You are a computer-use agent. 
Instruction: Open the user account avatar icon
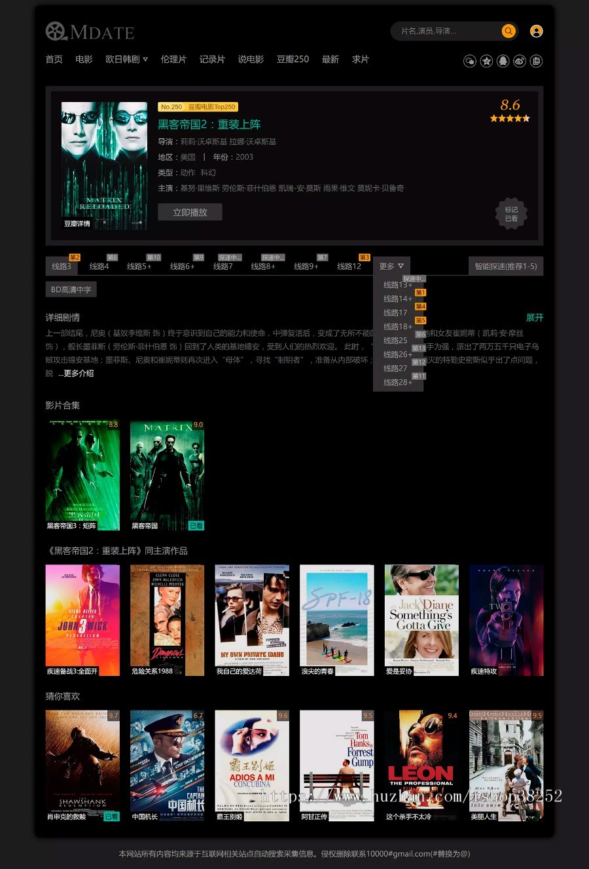536,31
